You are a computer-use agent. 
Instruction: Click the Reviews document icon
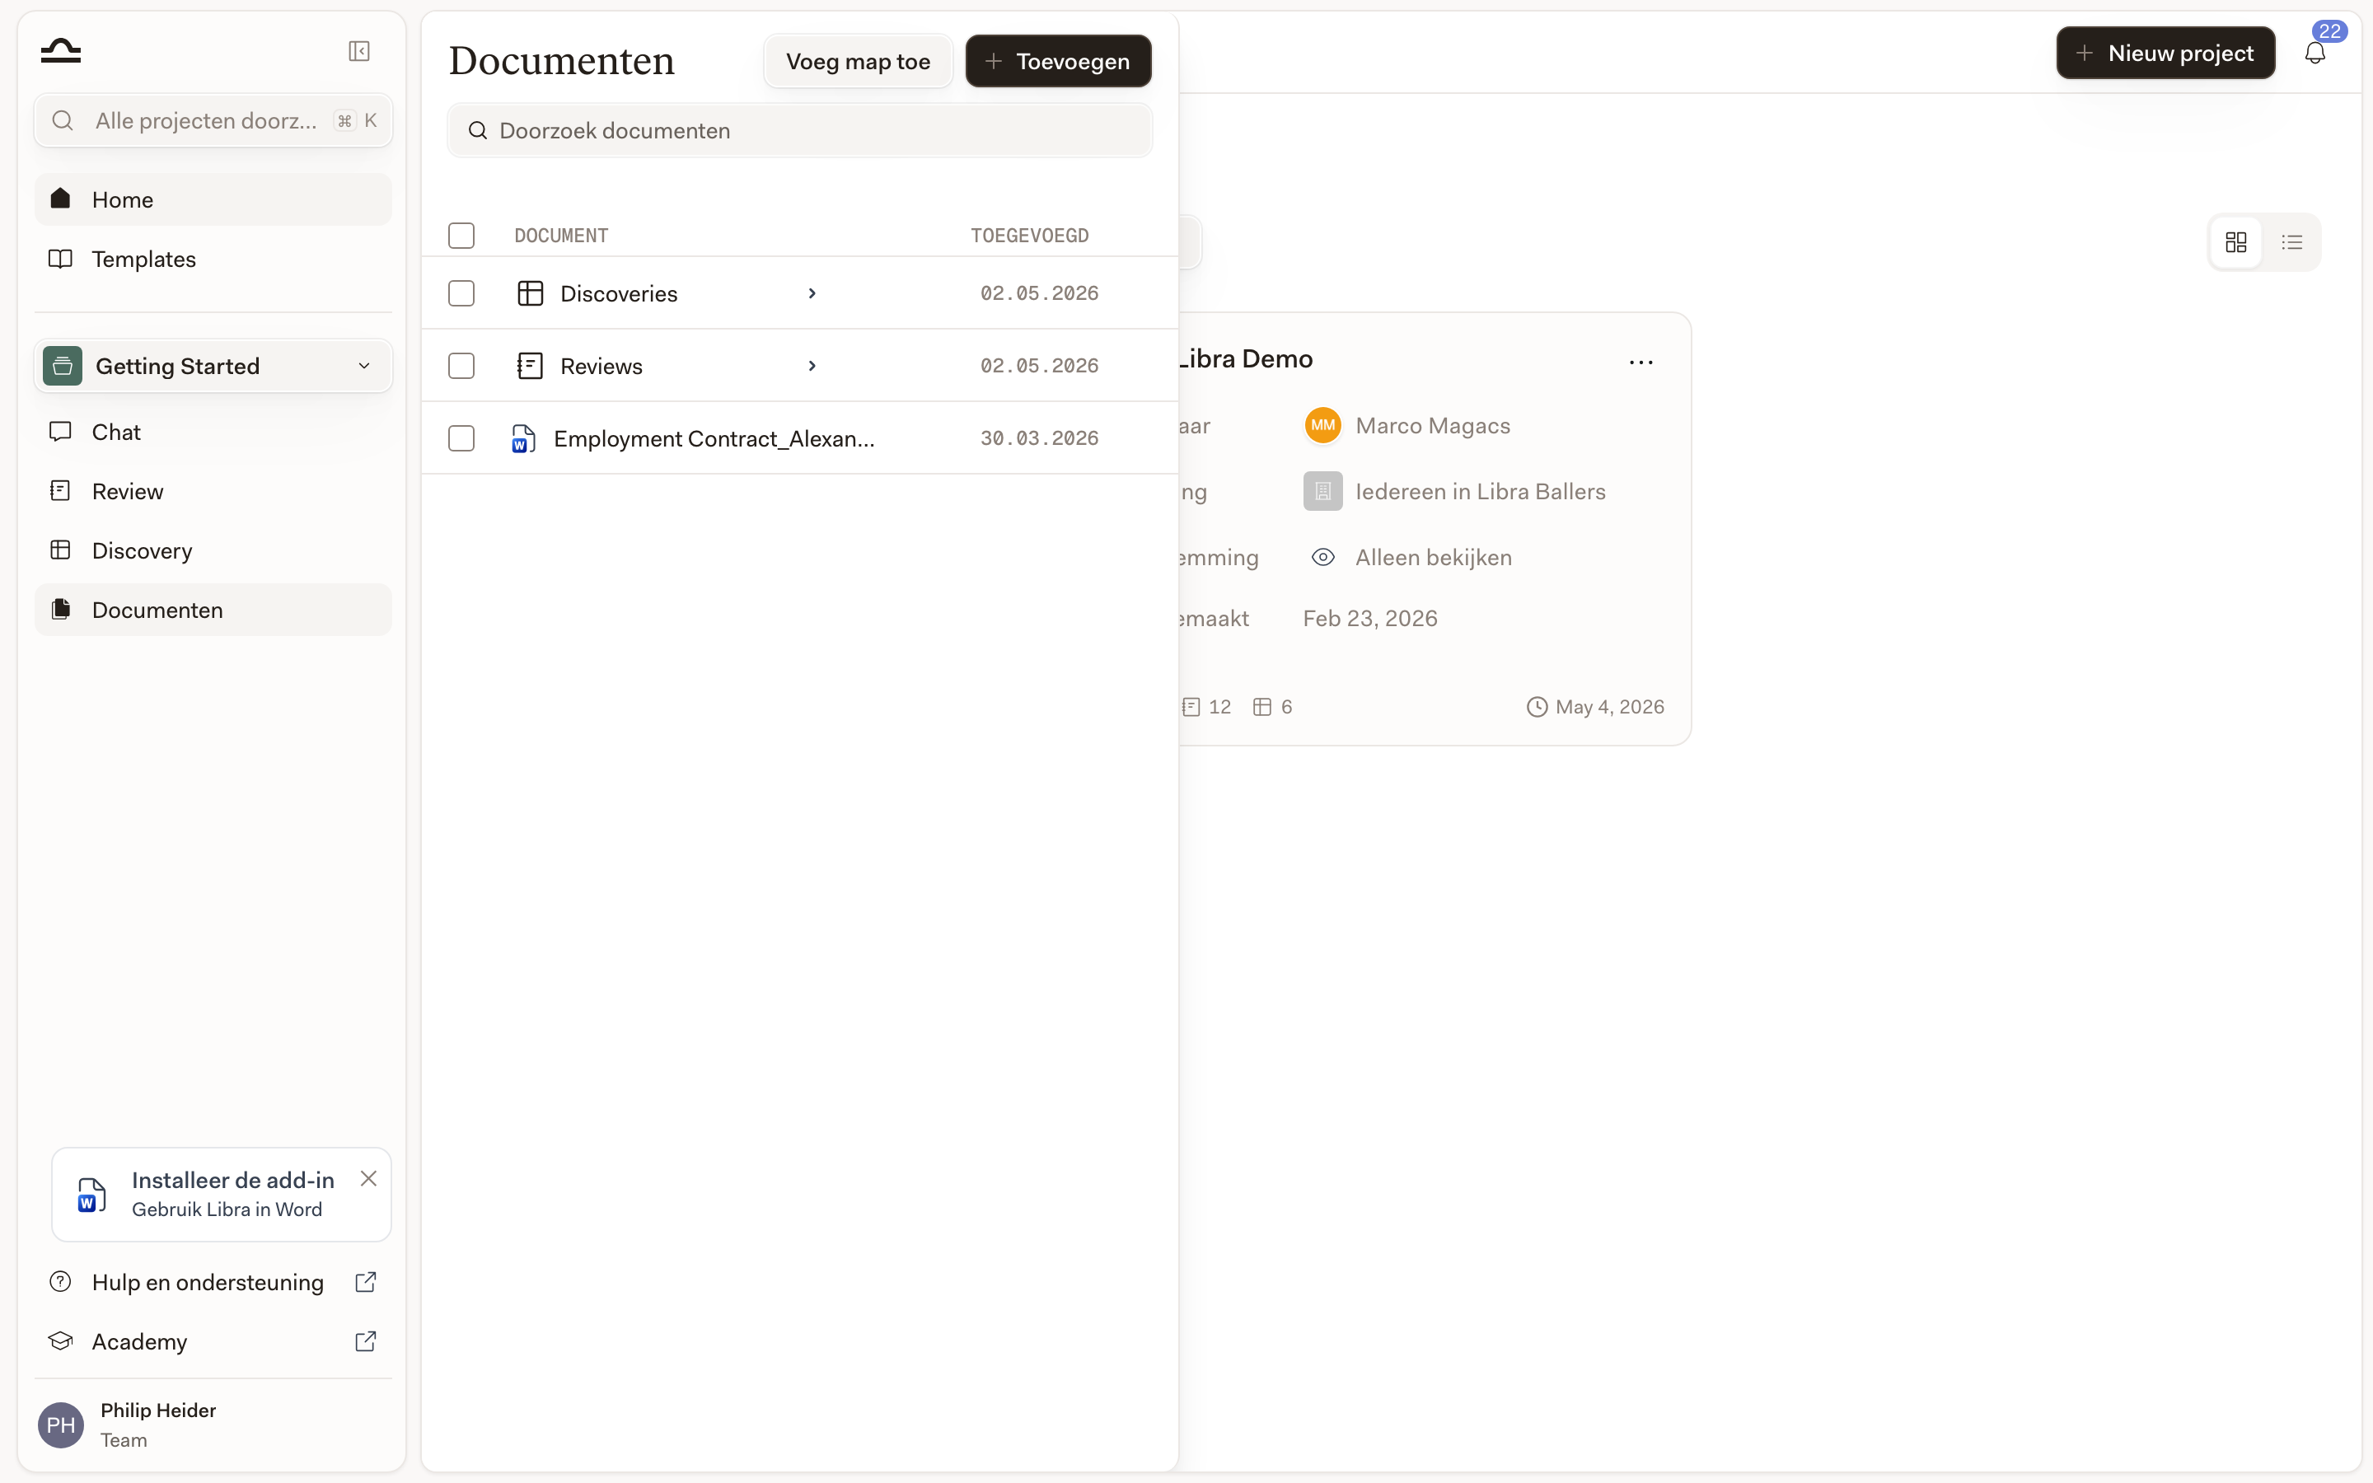531,366
